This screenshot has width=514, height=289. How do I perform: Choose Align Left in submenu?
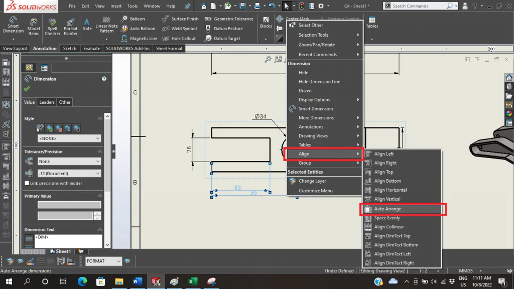403,154
